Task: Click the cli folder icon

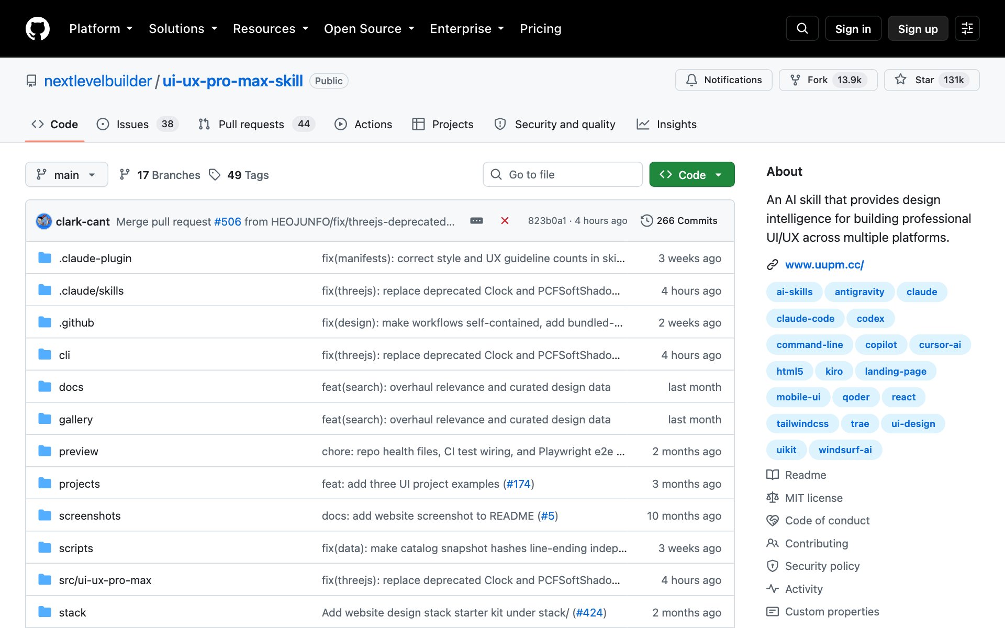Action: [x=45, y=355]
